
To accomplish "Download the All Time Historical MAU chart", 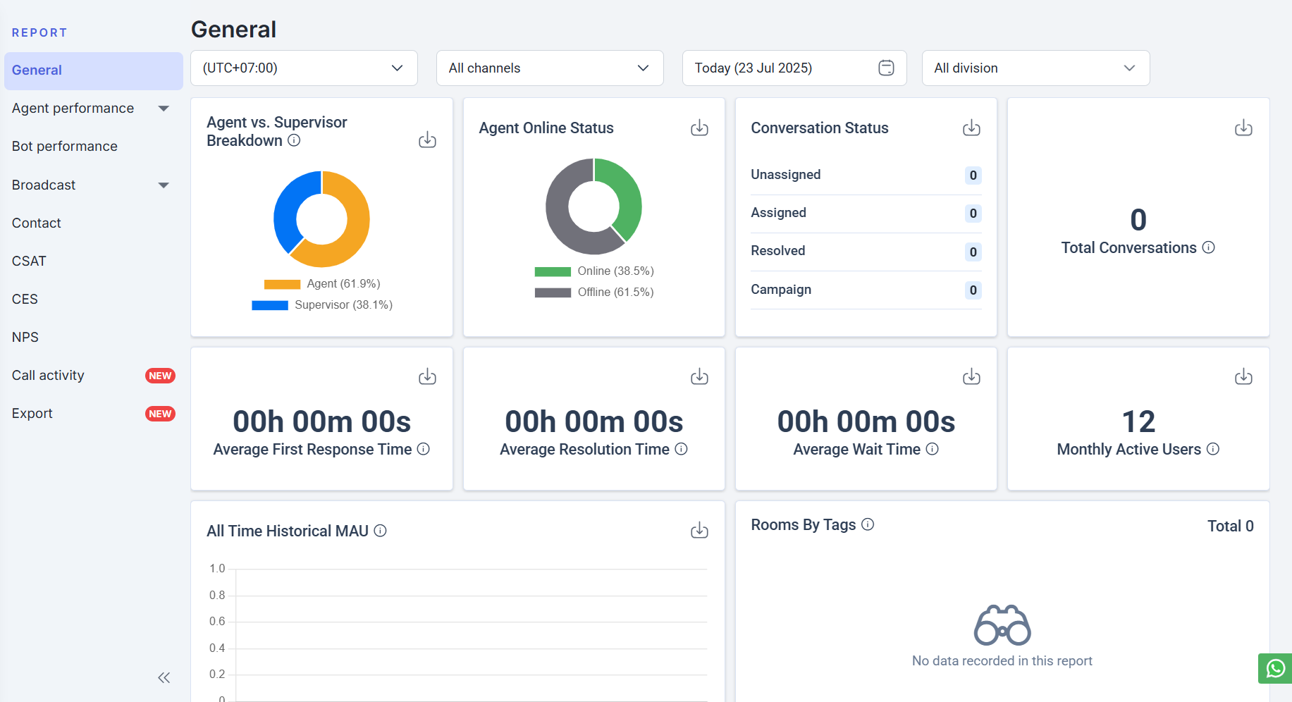I will 699,531.
